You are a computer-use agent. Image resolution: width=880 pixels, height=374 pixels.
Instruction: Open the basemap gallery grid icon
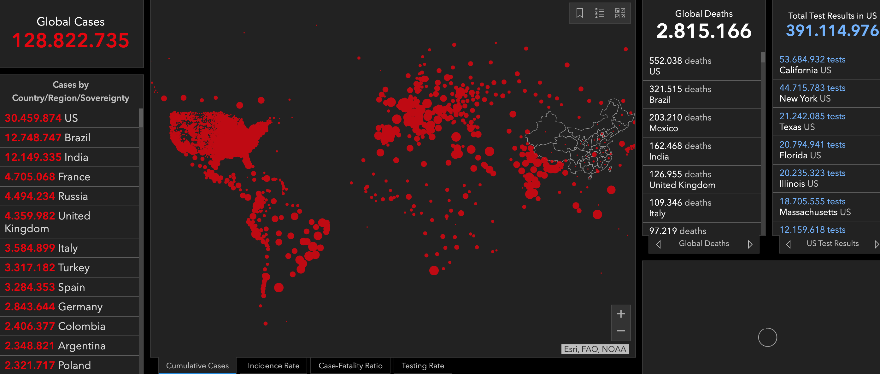coord(620,13)
